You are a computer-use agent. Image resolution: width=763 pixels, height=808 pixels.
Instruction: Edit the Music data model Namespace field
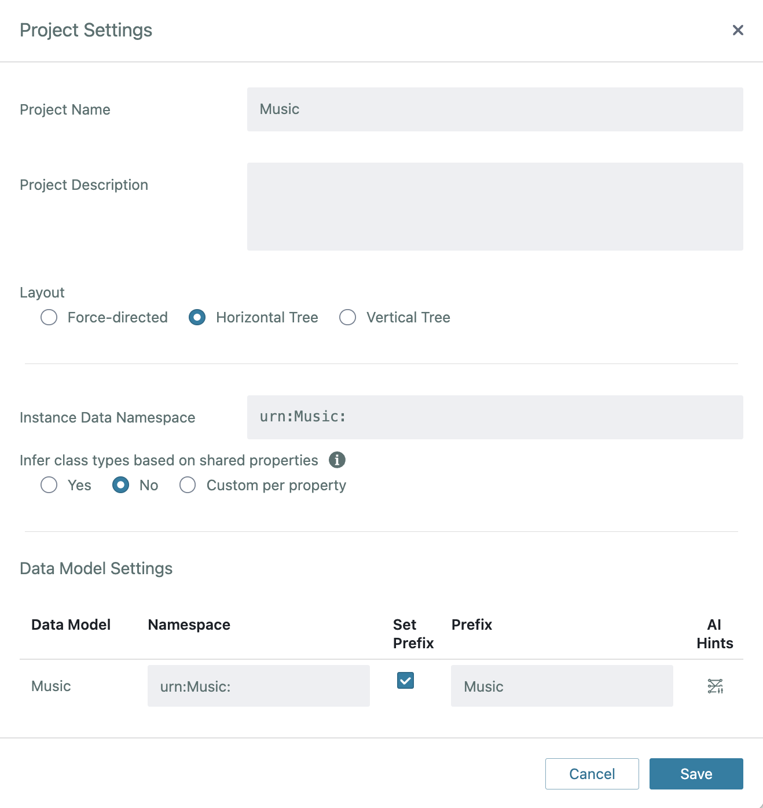tap(258, 686)
